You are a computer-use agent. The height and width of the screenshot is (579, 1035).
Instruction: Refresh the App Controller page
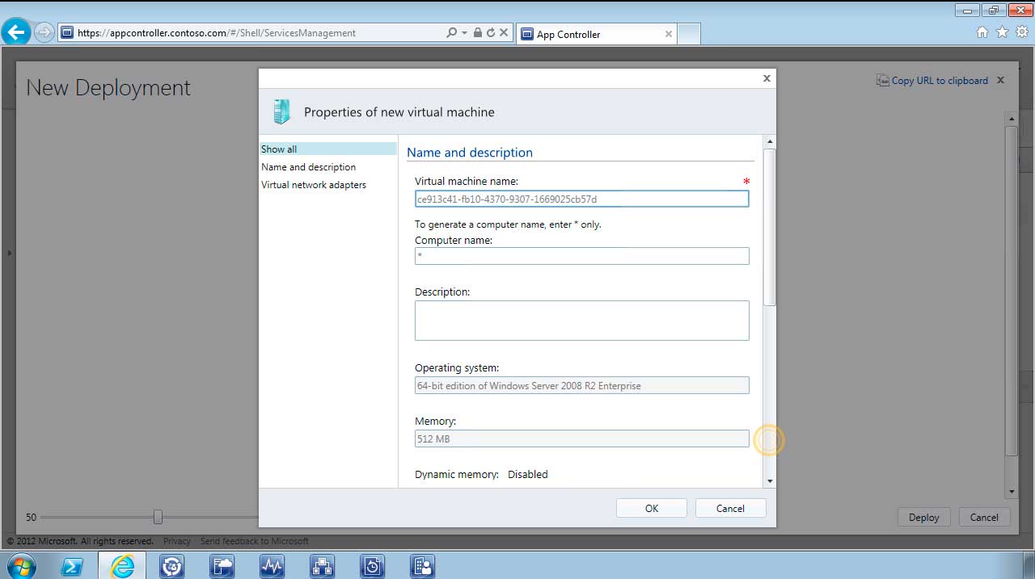490,33
